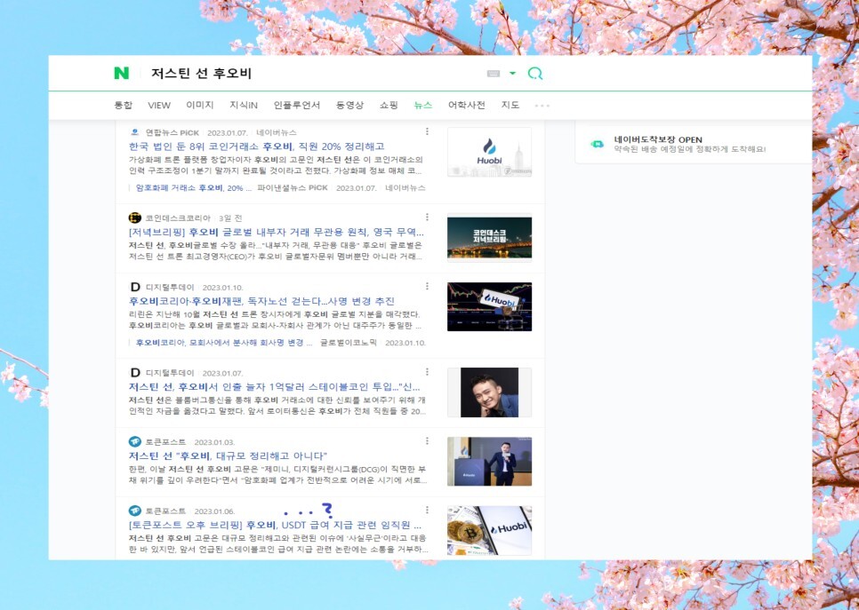This screenshot has width=859, height=610.
Task: Switch to the 통합 tab
Action: point(124,105)
